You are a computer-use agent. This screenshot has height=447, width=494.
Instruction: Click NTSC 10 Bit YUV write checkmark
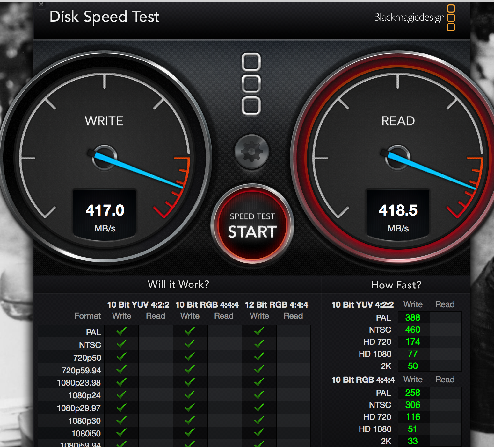point(121,344)
